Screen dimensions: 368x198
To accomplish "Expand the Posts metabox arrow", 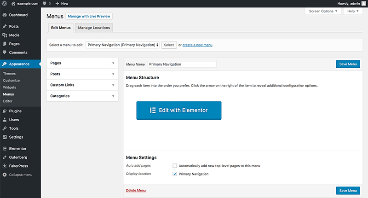I will (113, 74).
